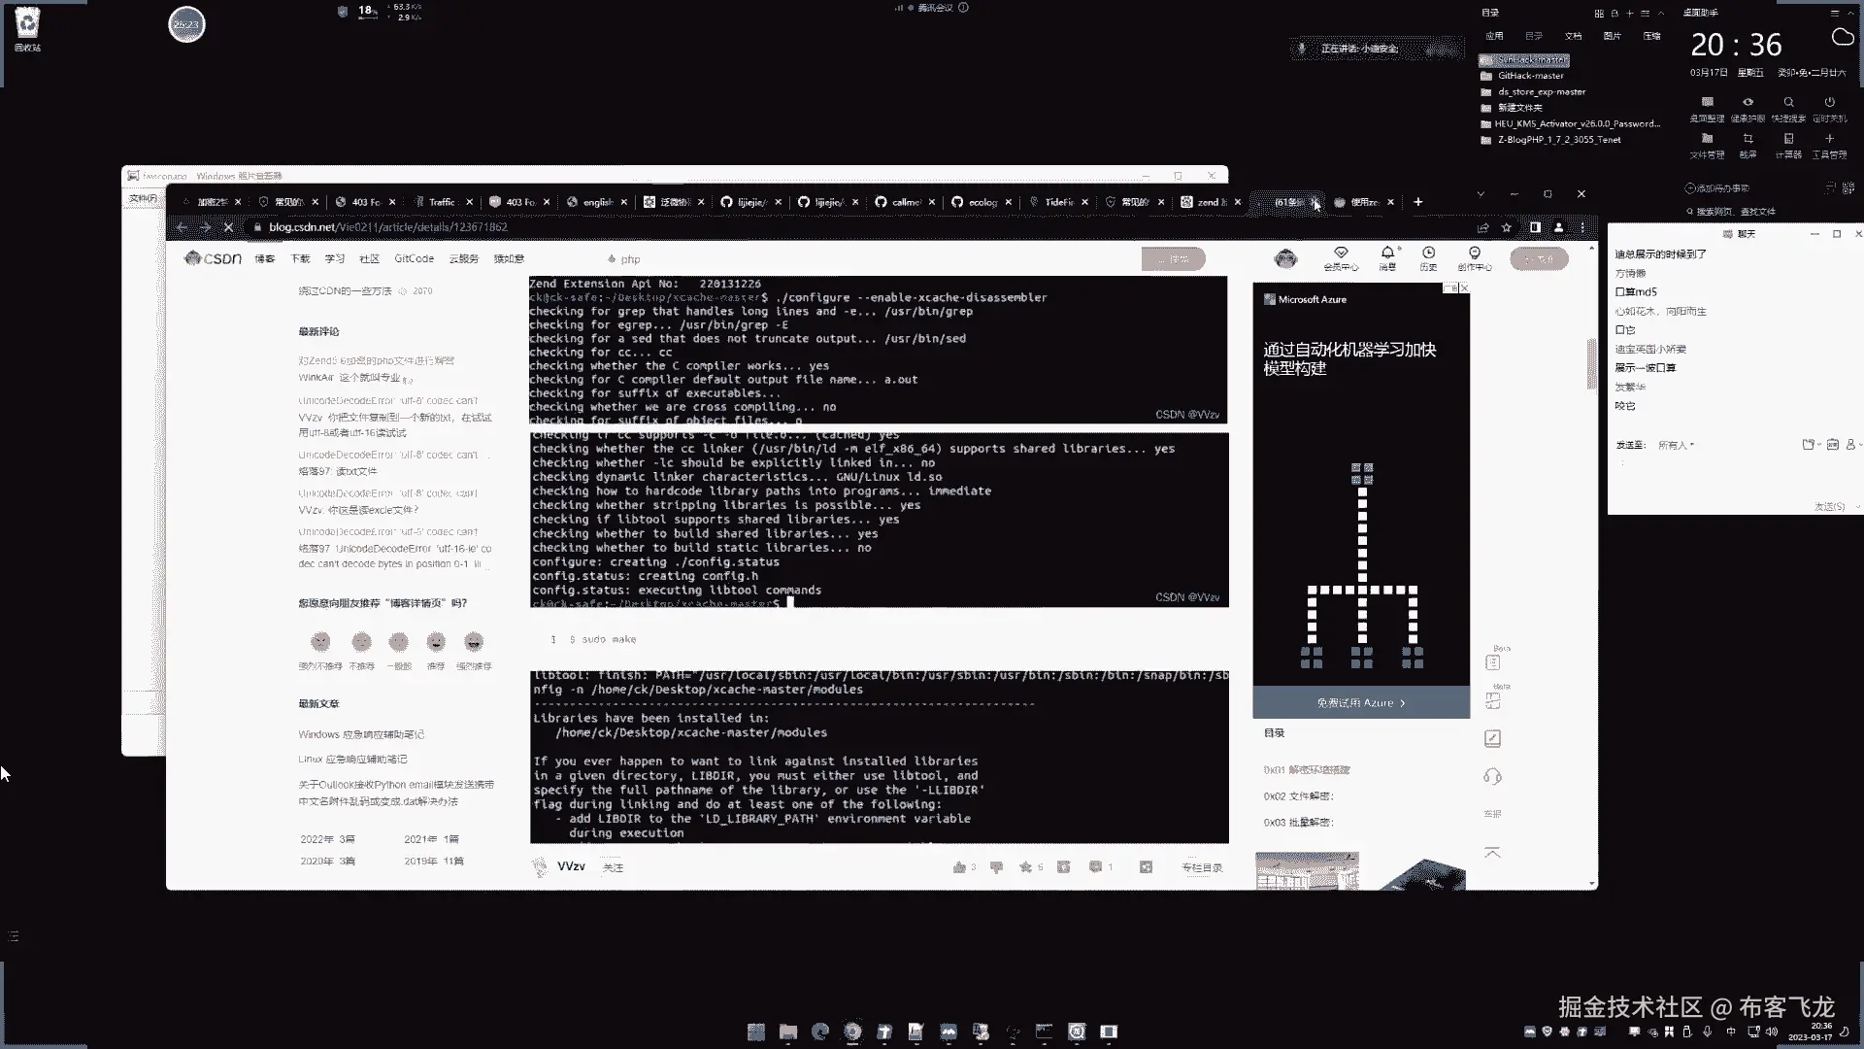Click the History clock icon in the CSDN header
The width and height of the screenshot is (1864, 1049).
pos(1428,254)
